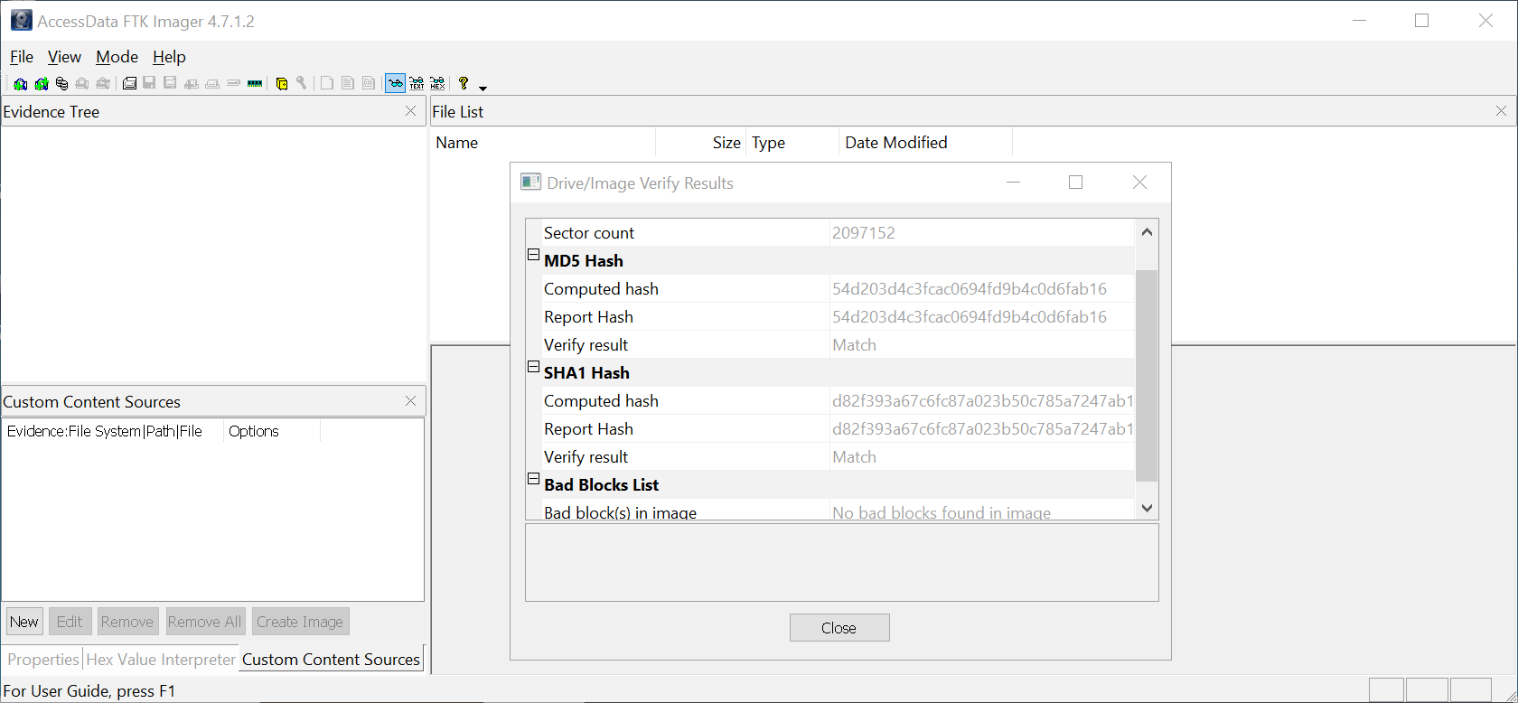
Task: Click Export Logical Image AD1 icon
Action: [170, 83]
